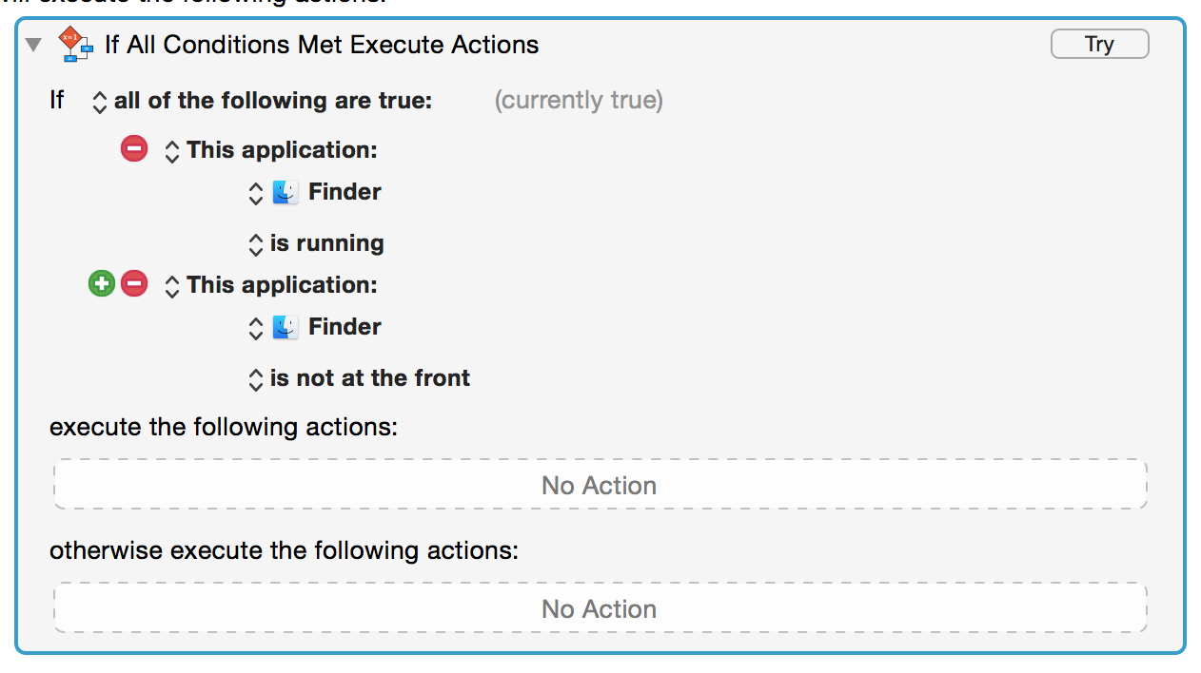The image size is (1201, 673).
Task: Remove the second condition with red minus
Action: click(x=134, y=283)
